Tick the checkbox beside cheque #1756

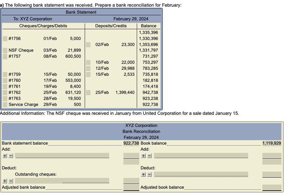[x=5, y=39]
